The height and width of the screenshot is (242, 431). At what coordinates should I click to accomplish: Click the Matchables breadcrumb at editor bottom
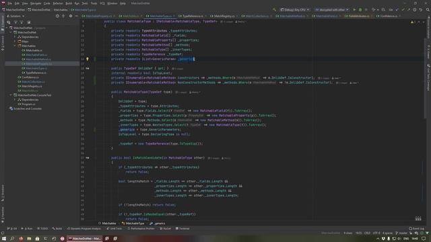point(107,224)
